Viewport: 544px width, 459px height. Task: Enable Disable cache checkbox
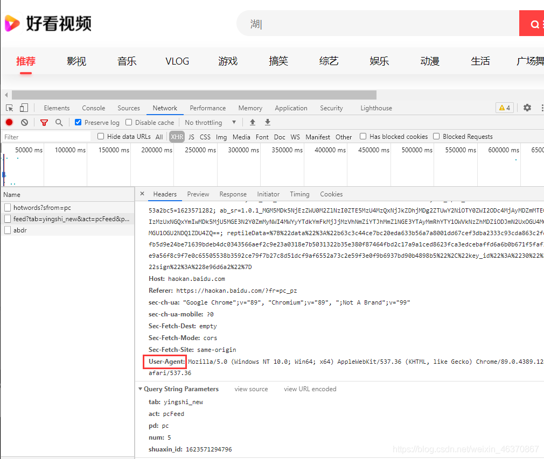(129, 122)
